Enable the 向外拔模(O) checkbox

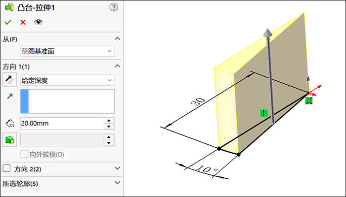(x=24, y=154)
